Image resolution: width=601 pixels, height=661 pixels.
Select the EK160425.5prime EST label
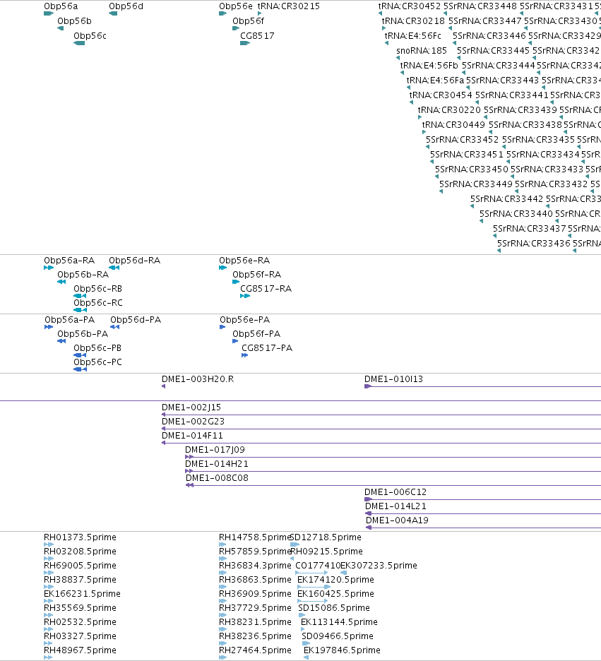335,594
